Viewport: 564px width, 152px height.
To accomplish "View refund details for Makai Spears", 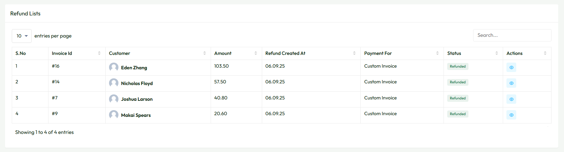I will 511,115.
